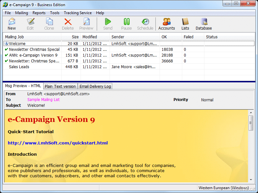Click From address support@LmhSoft.com
Viewport: 258px width, 193px height.
[x=59, y=94]
